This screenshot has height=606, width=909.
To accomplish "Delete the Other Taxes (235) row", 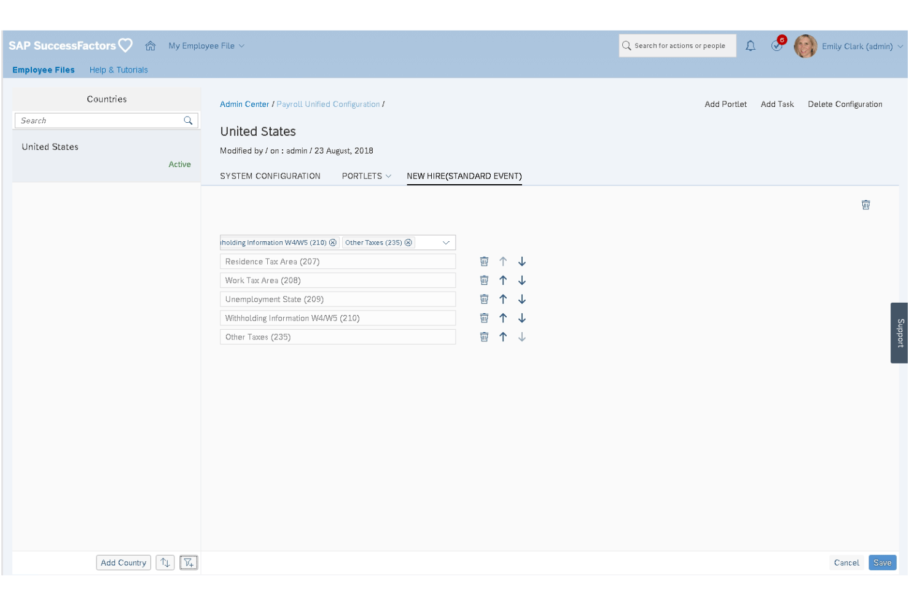I will pos(484,337).
